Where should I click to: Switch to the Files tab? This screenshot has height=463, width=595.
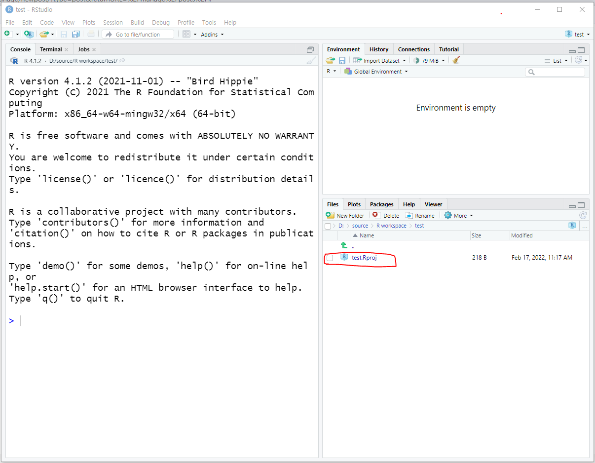[333, 204]
